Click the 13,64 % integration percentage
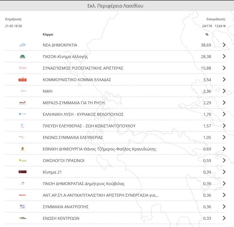This screenshot has height=227, width=234. [220, 26]
